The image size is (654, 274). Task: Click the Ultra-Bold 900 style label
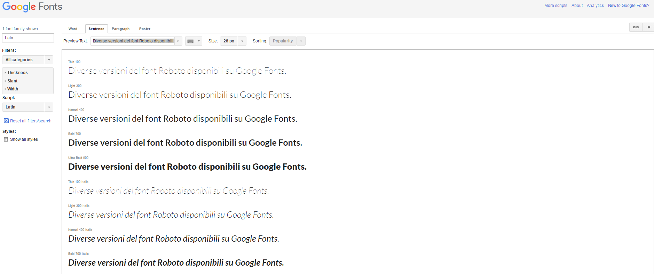point(78,158)
